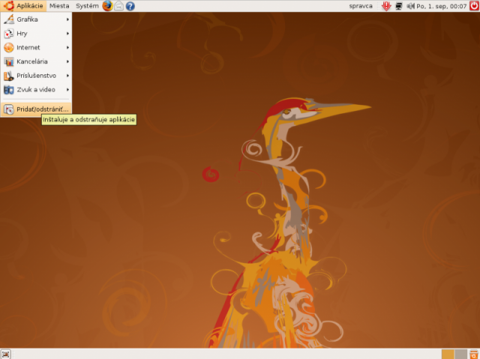Viewport: 480px width, 359px height.
Task: Click the show desktop button
Action: pos(5,354)
